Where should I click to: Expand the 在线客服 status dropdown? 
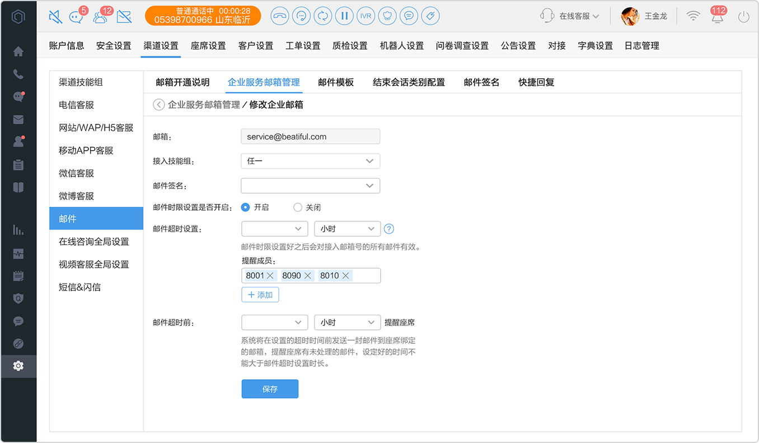click(570, 16)
